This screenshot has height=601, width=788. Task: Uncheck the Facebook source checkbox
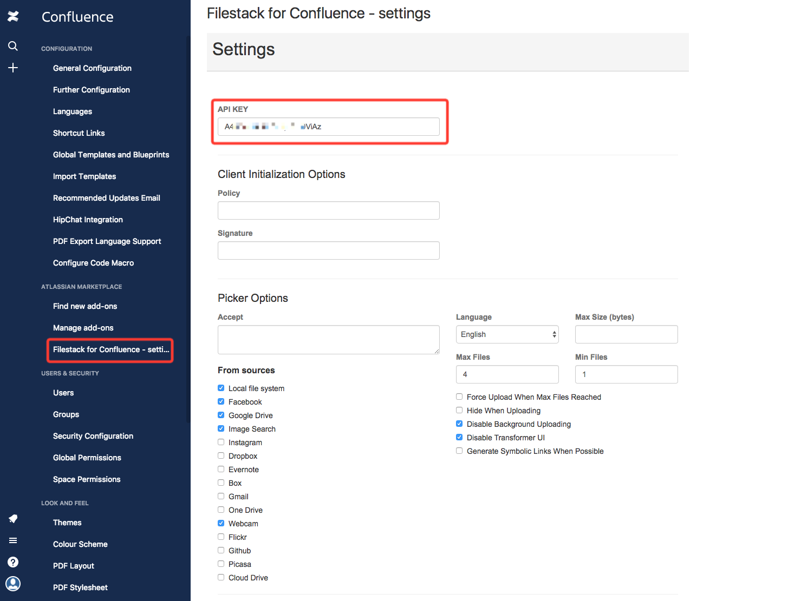pos(221,401)
